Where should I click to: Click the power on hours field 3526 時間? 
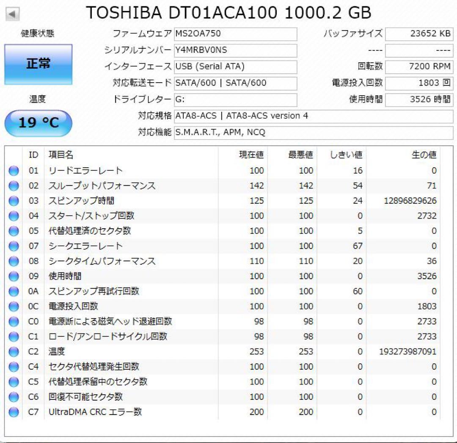tap(419, 100)
